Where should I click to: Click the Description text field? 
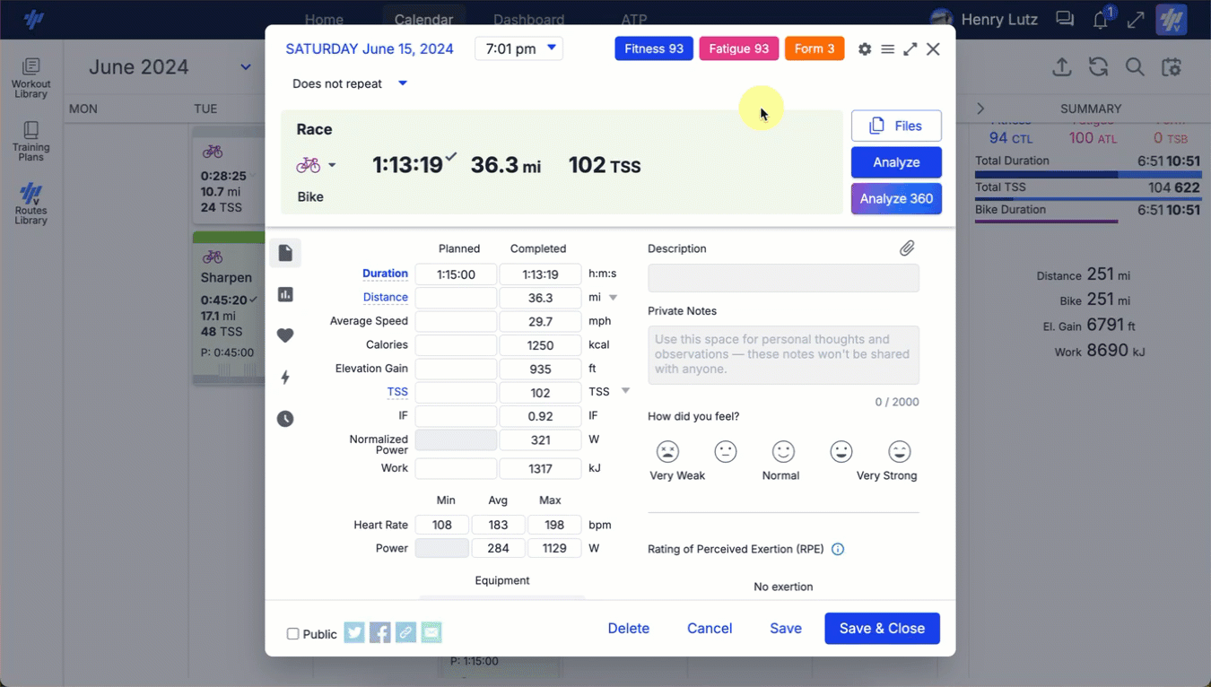782,278
